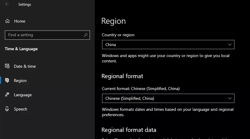Viewport: 250px width, 139px height.
Task: Go to Settings Home
Action: [20, 21]
